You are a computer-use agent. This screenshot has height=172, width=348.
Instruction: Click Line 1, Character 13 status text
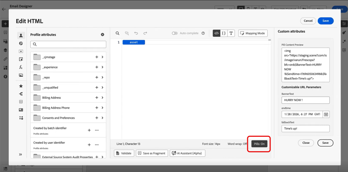(x=128, y=144)
